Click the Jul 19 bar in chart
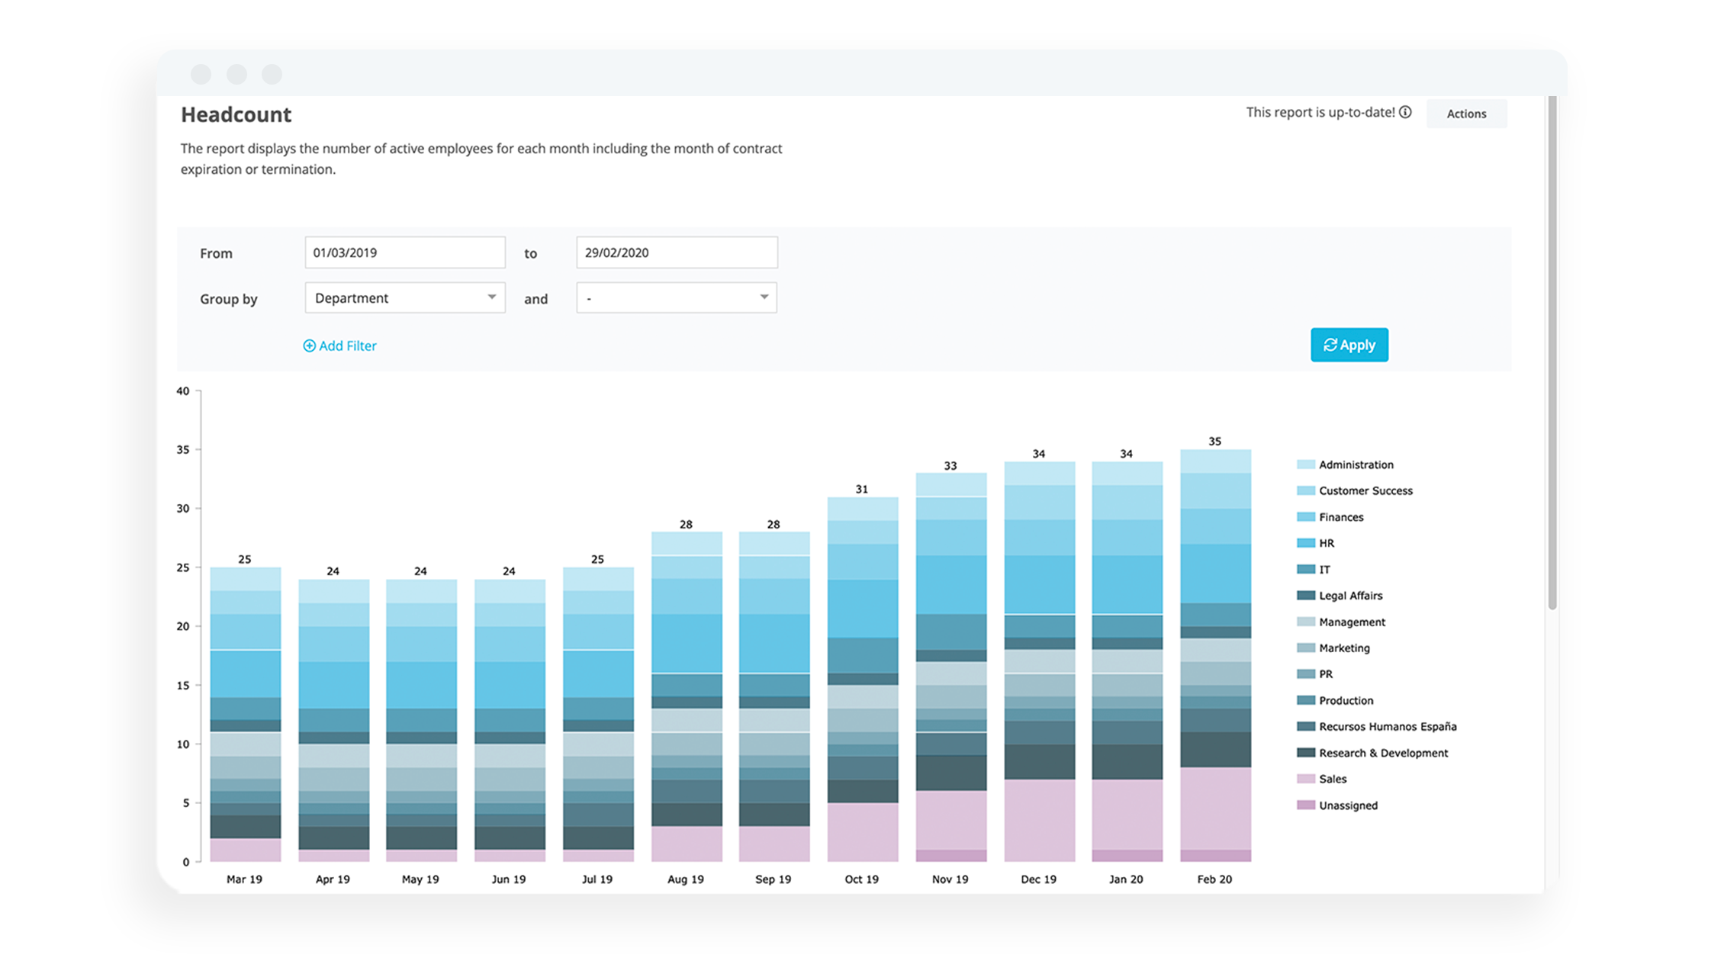This screenshot has height=961, width=1724. point(598,715)
